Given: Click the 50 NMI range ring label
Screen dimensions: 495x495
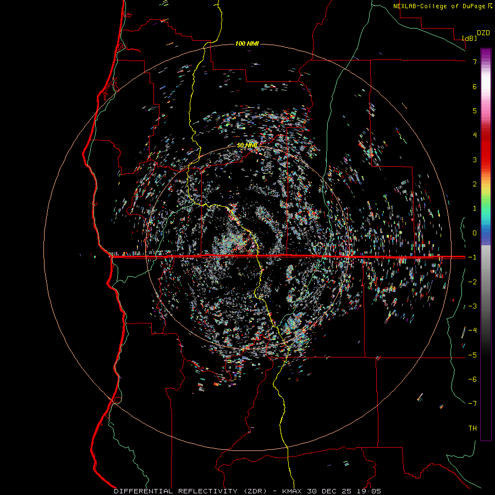Looking at the screenshot, I should [x=247, y=146].
